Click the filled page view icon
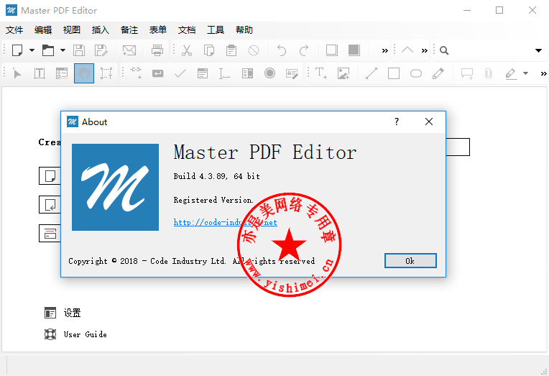 tap(354, 50)
